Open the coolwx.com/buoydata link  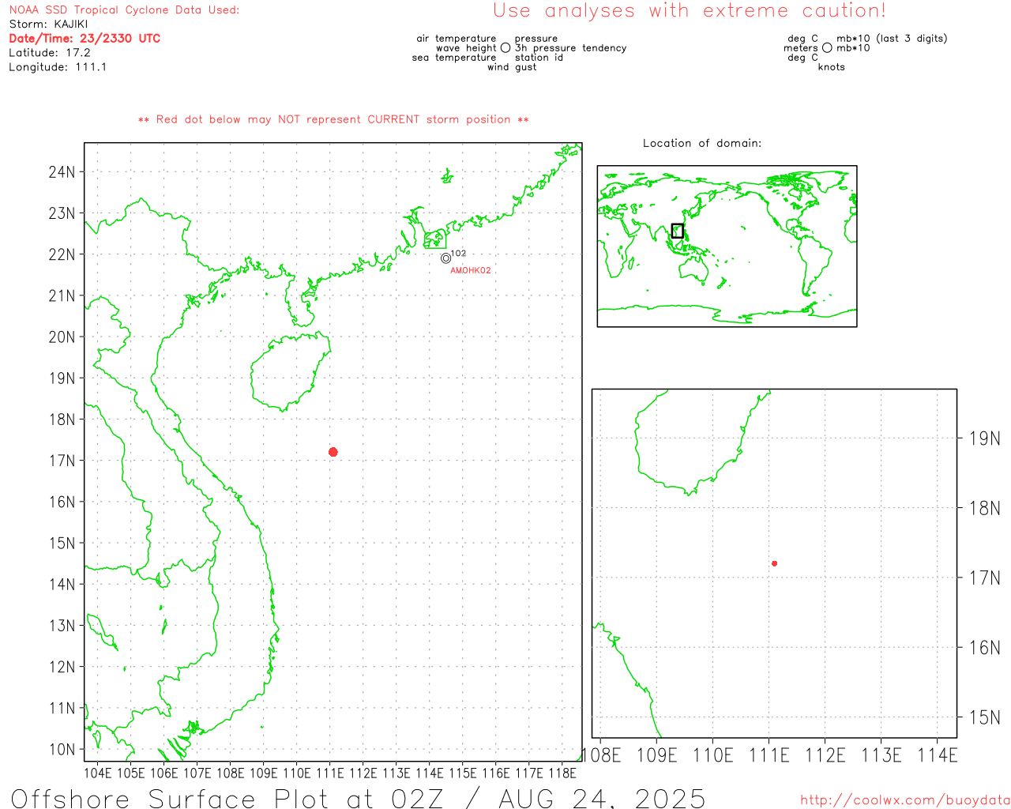(905, 800)
